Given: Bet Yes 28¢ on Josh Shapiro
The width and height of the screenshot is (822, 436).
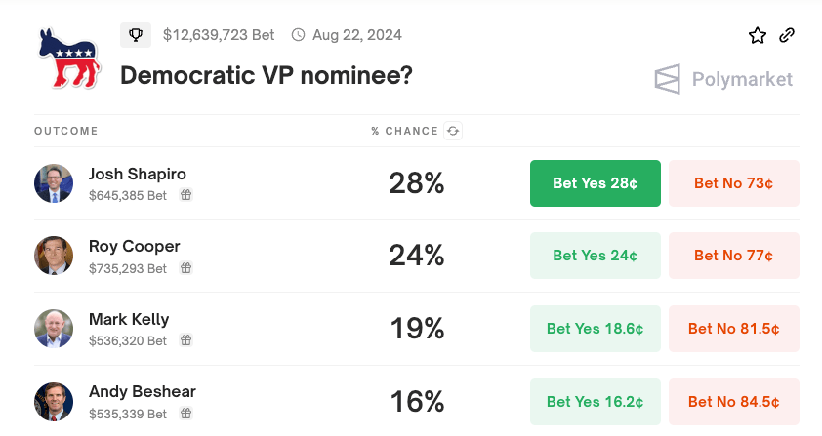Looking at the screenshot, I should 595,183.
